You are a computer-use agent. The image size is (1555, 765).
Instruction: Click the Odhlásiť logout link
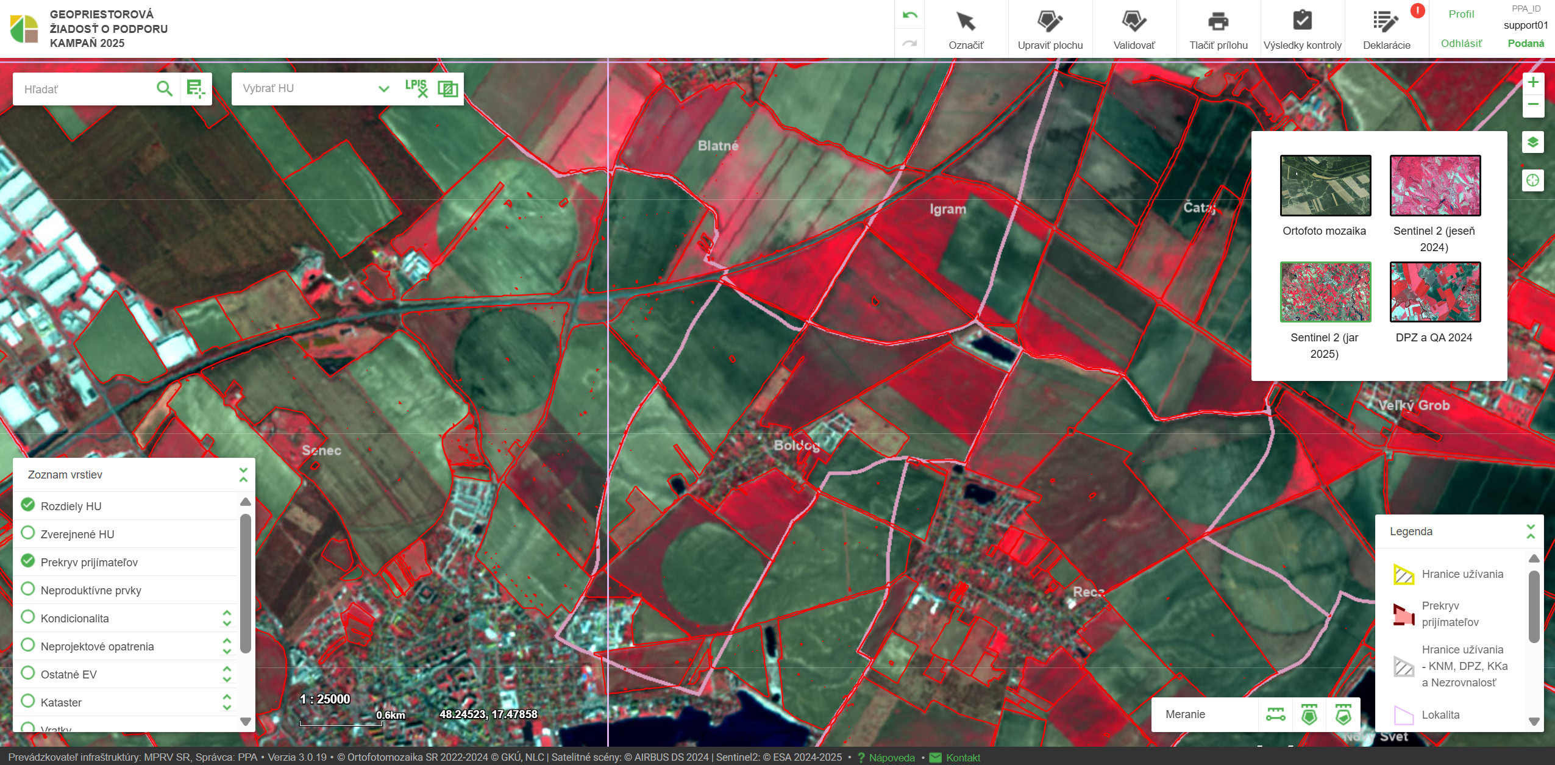pos(1461,43)
